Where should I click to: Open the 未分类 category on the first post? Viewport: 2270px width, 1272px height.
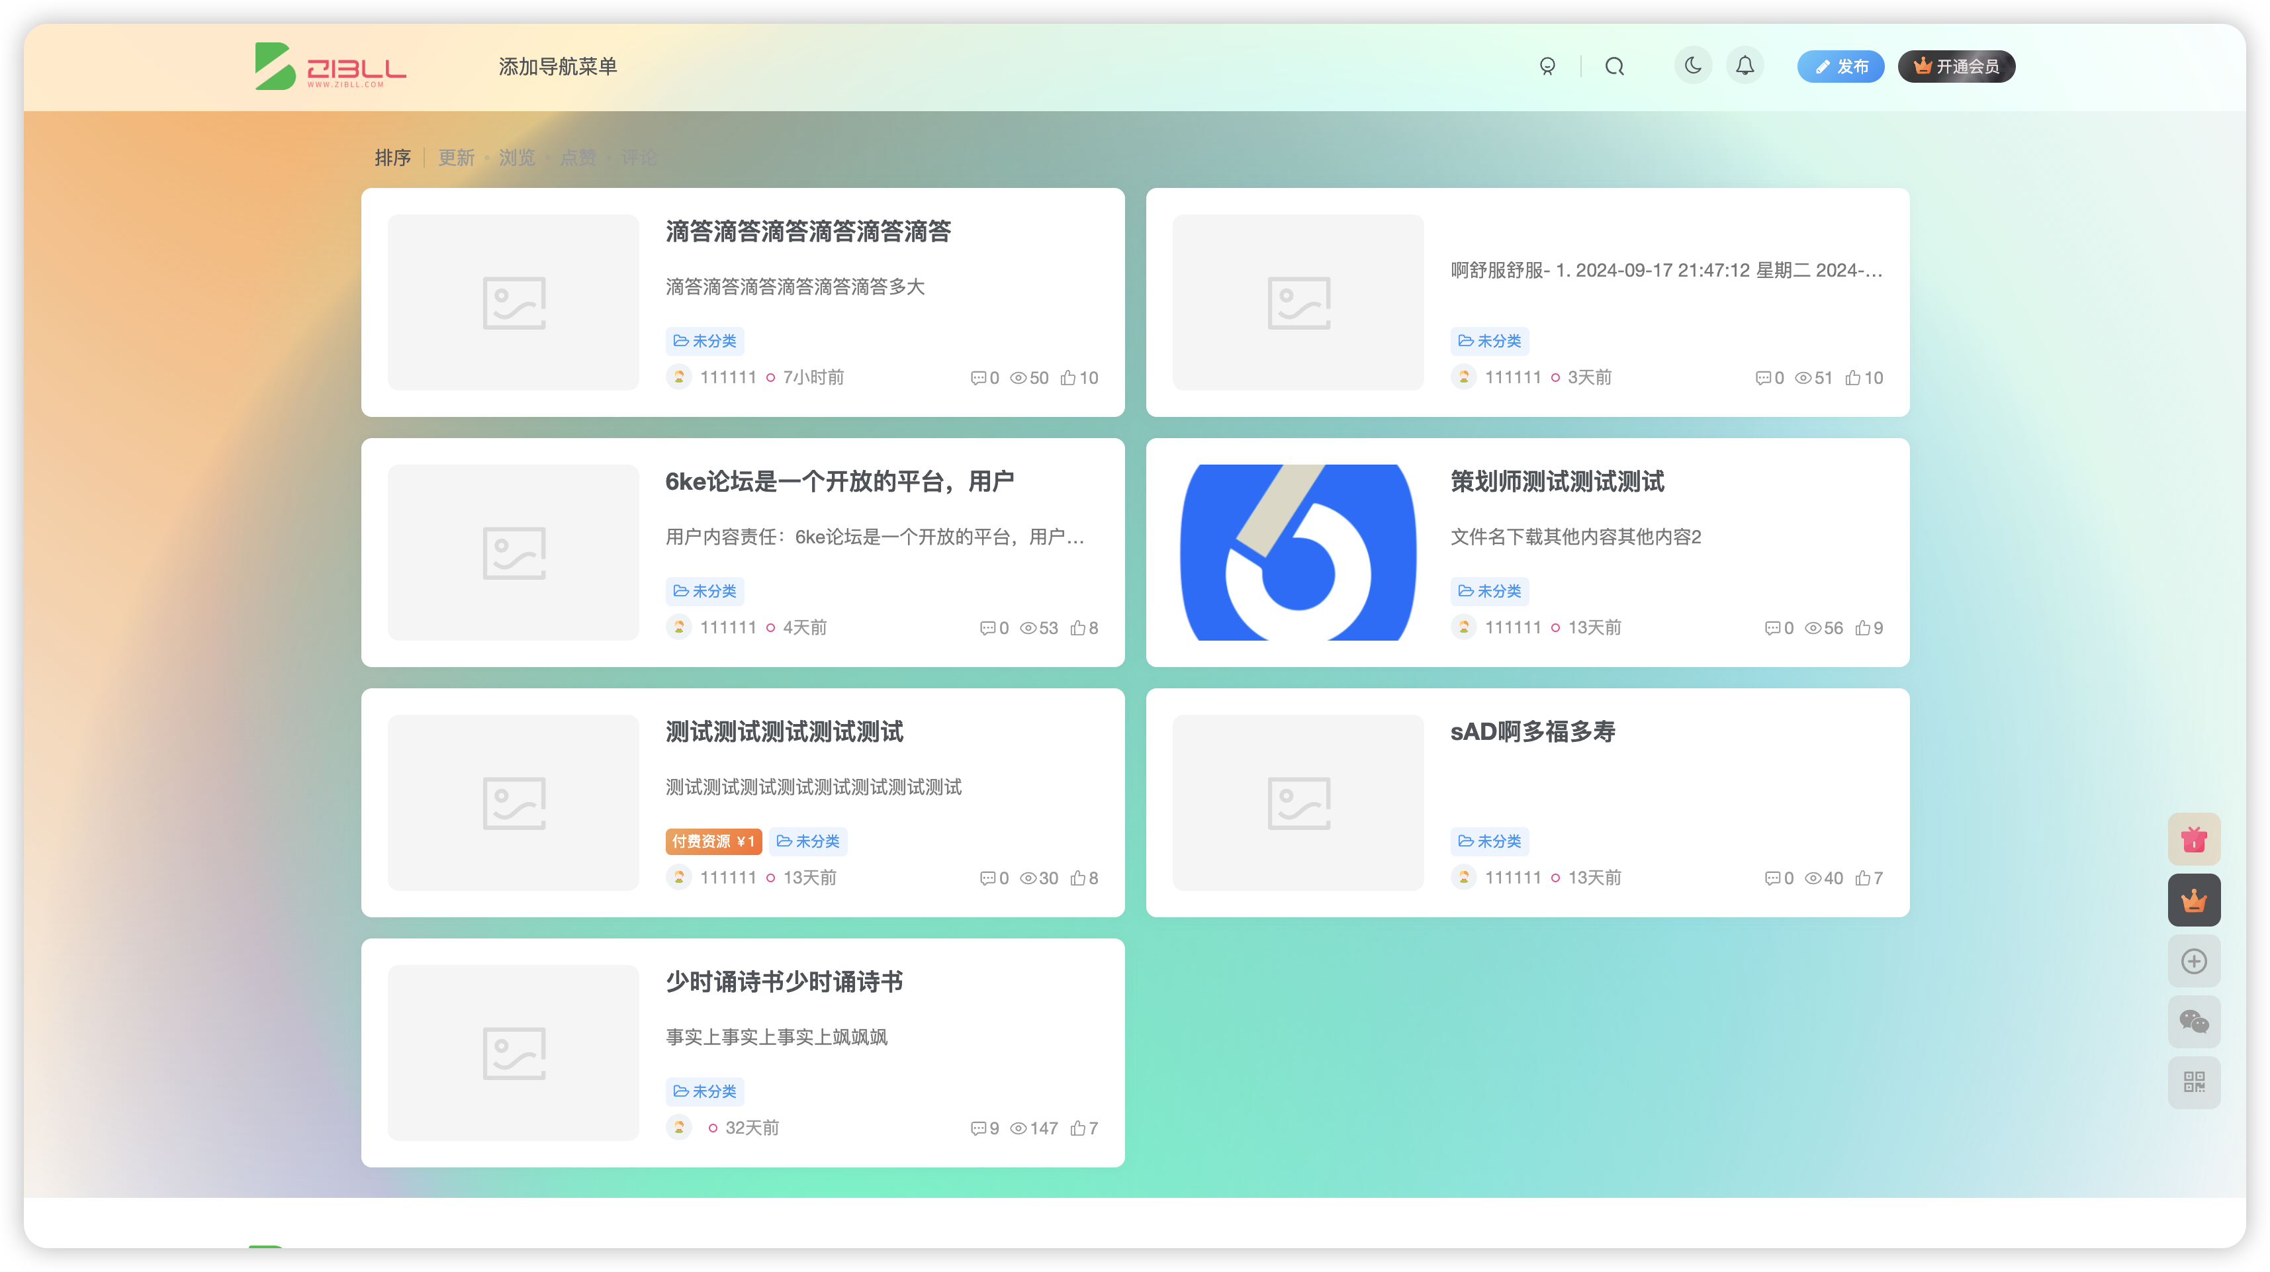(x=705, y=341)
